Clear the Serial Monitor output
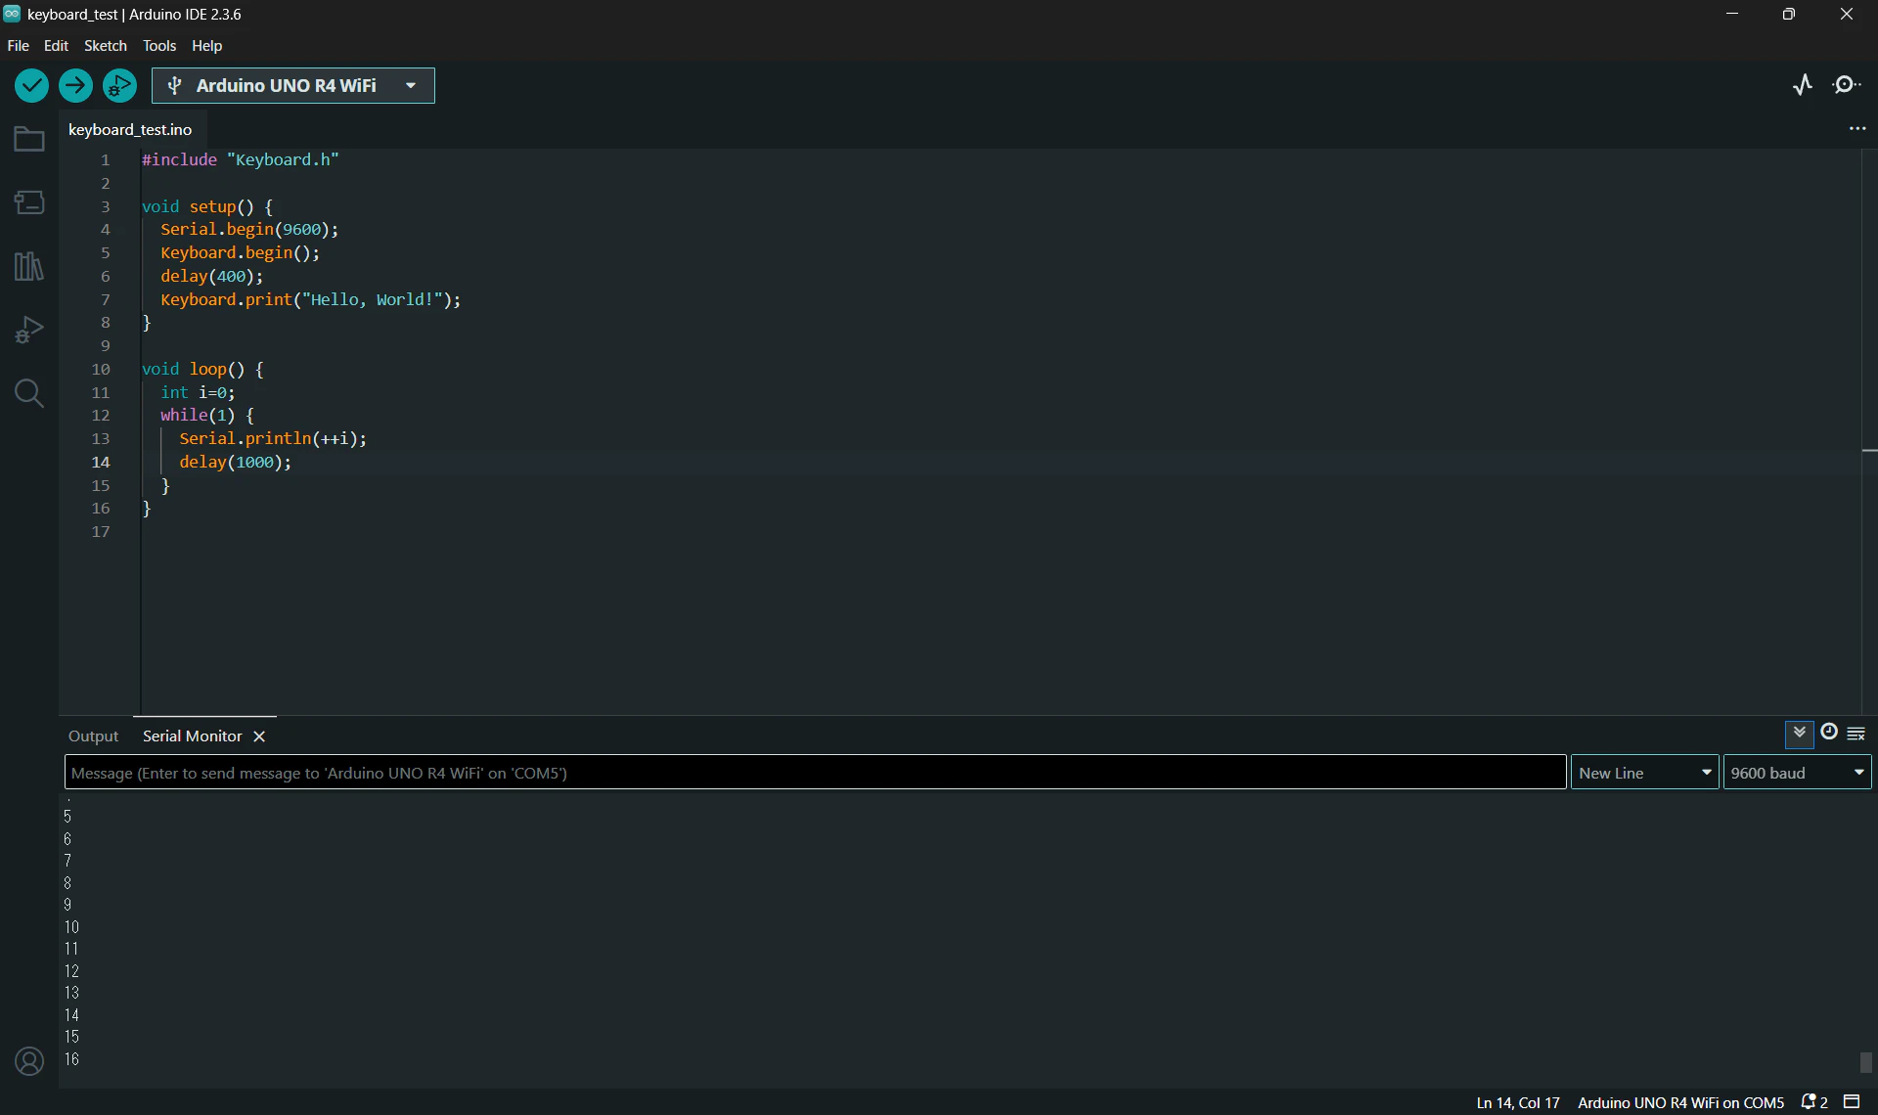The image size is (1878, 1115). (1856, 734)
